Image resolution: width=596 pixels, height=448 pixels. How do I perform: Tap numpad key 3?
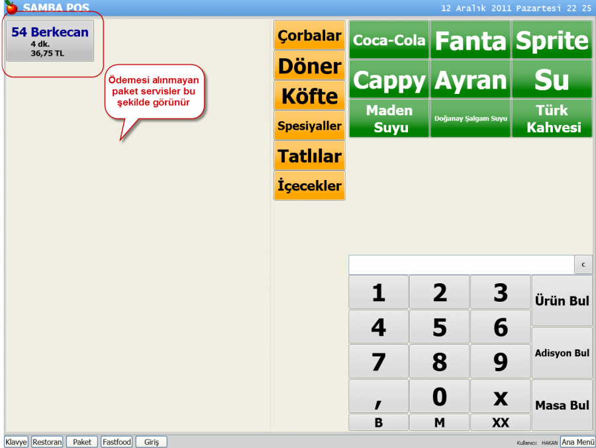click(x=500, y=292)
